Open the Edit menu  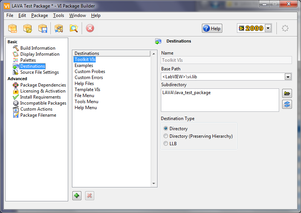pyautogui.click(x=22, y=15)
